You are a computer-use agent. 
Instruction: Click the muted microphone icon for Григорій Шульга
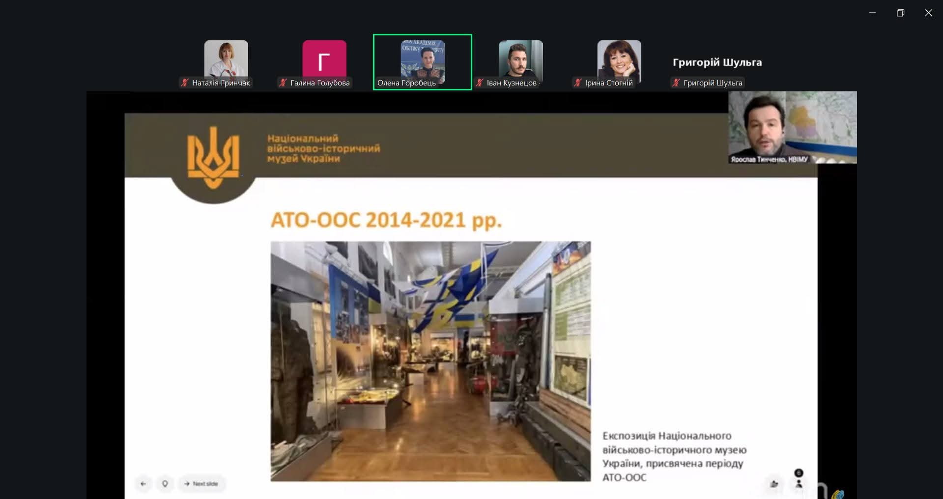click(676, 83)
